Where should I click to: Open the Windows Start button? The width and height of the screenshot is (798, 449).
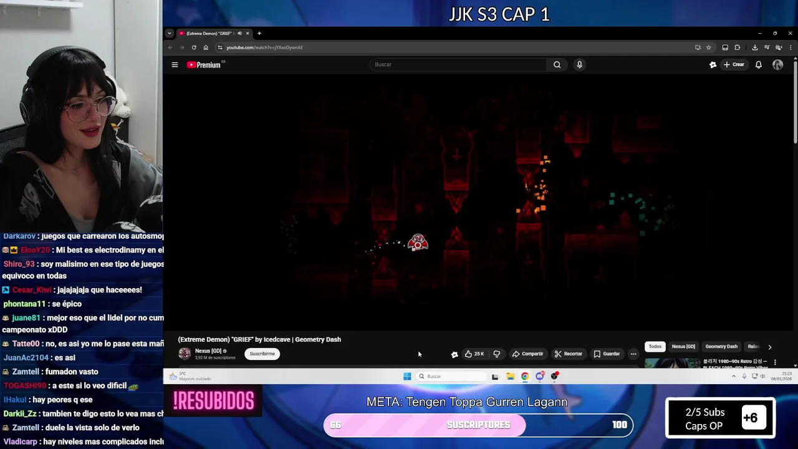pyautogui.click(x=407, y=376)
